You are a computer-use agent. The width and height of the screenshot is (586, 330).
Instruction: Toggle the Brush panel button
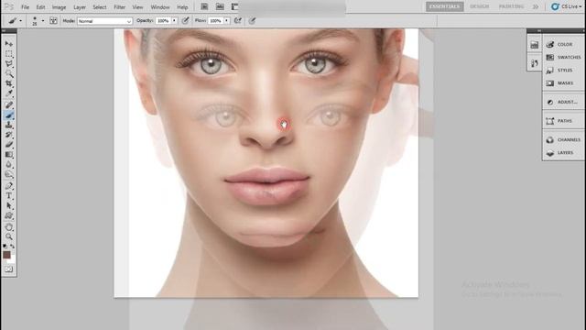click(x=53, y=21)
